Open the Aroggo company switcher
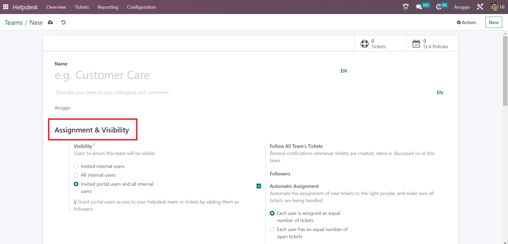 click(462, 7)
